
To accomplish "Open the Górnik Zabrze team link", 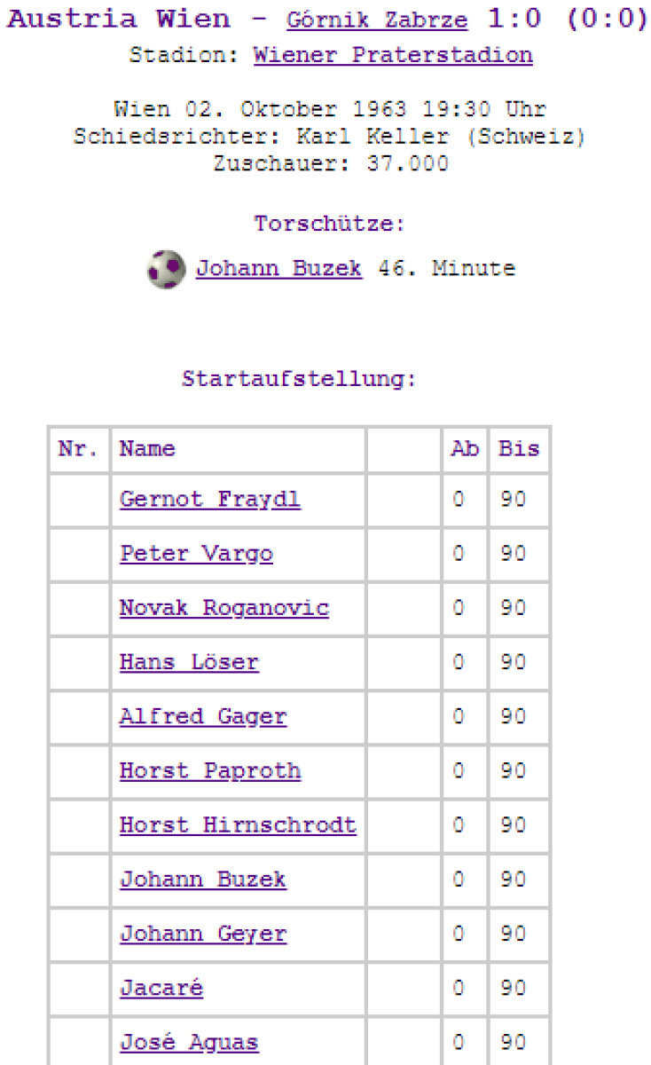I will [x=376, y=20].
